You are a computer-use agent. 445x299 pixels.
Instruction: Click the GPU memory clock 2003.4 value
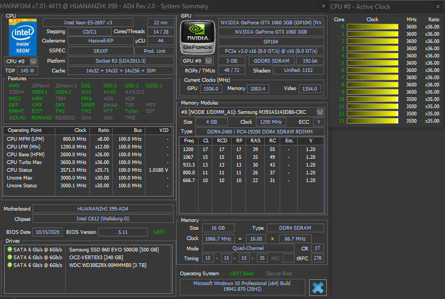point(258,88)
